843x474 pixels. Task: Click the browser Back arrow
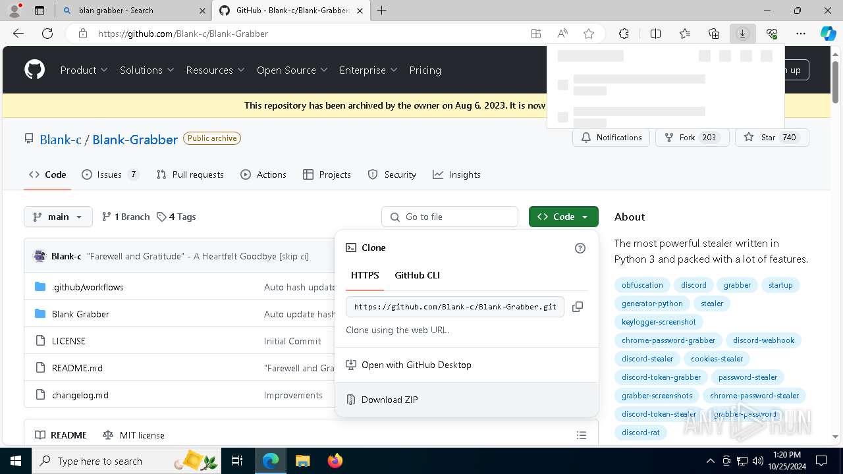pos(18,34)
